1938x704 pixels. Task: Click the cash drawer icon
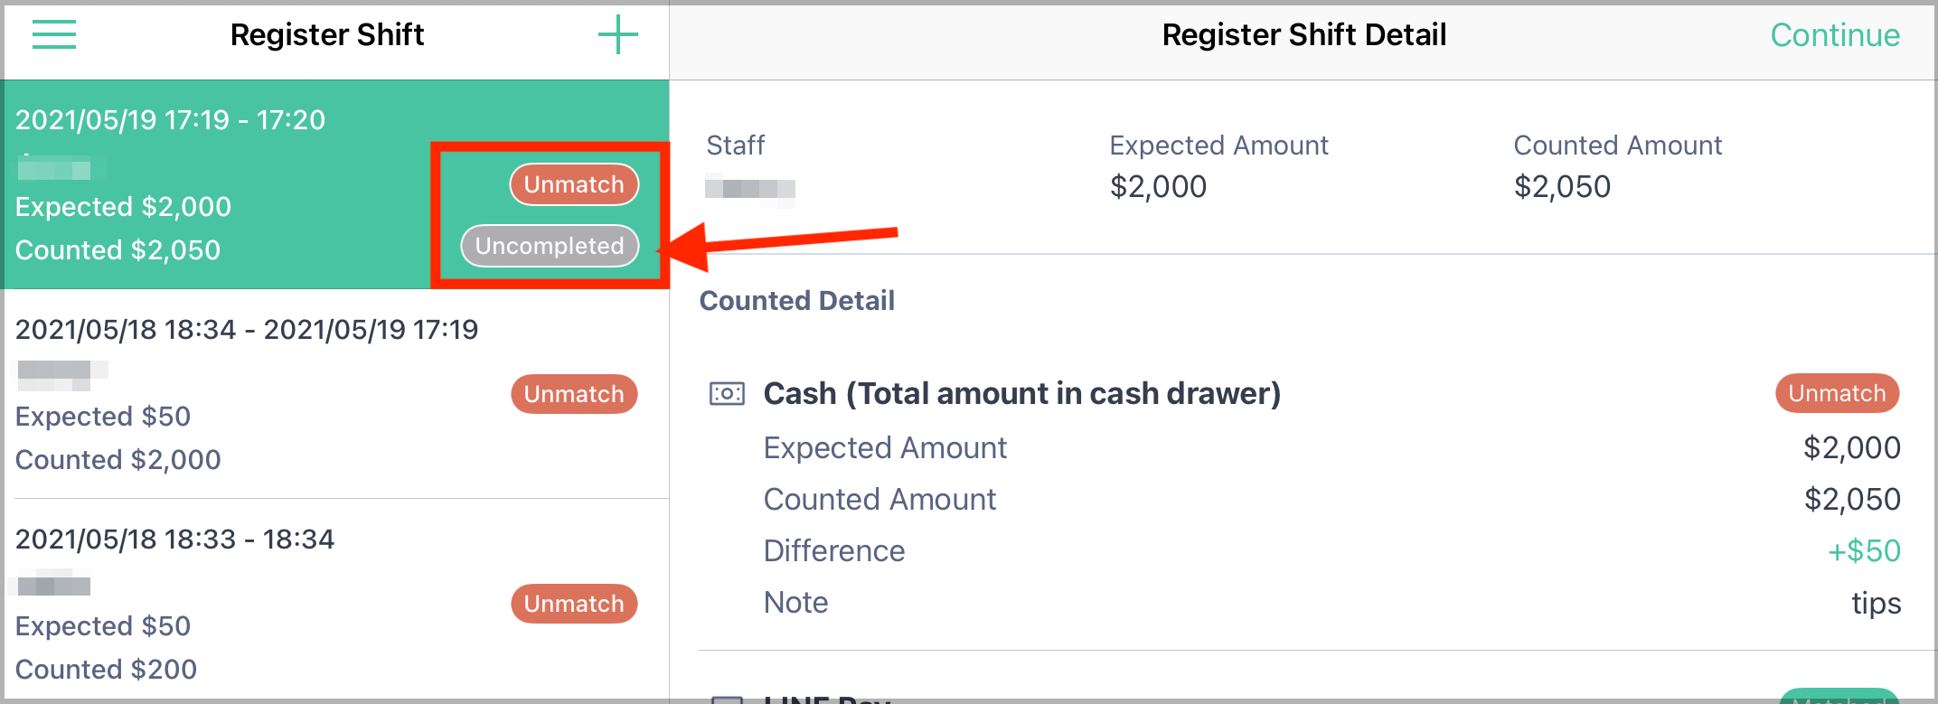727,394
